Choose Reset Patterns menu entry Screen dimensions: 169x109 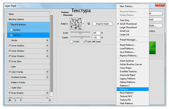tap(128, 45)
